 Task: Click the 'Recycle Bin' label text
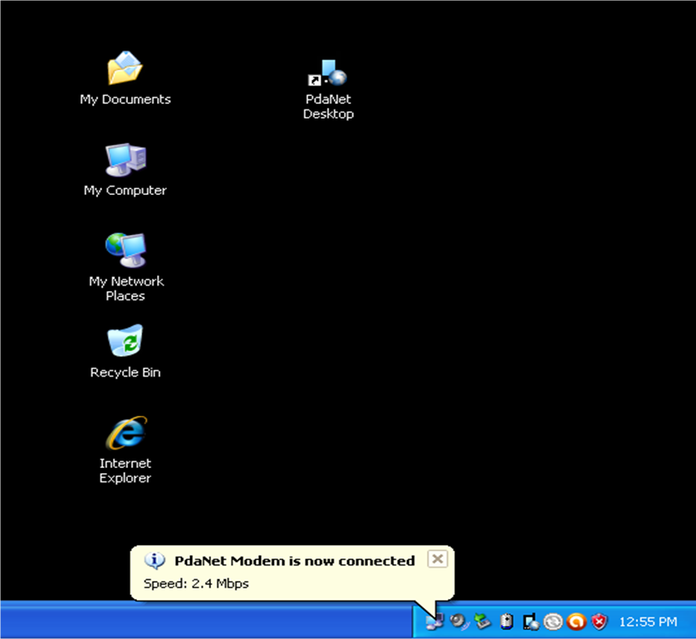125,373
